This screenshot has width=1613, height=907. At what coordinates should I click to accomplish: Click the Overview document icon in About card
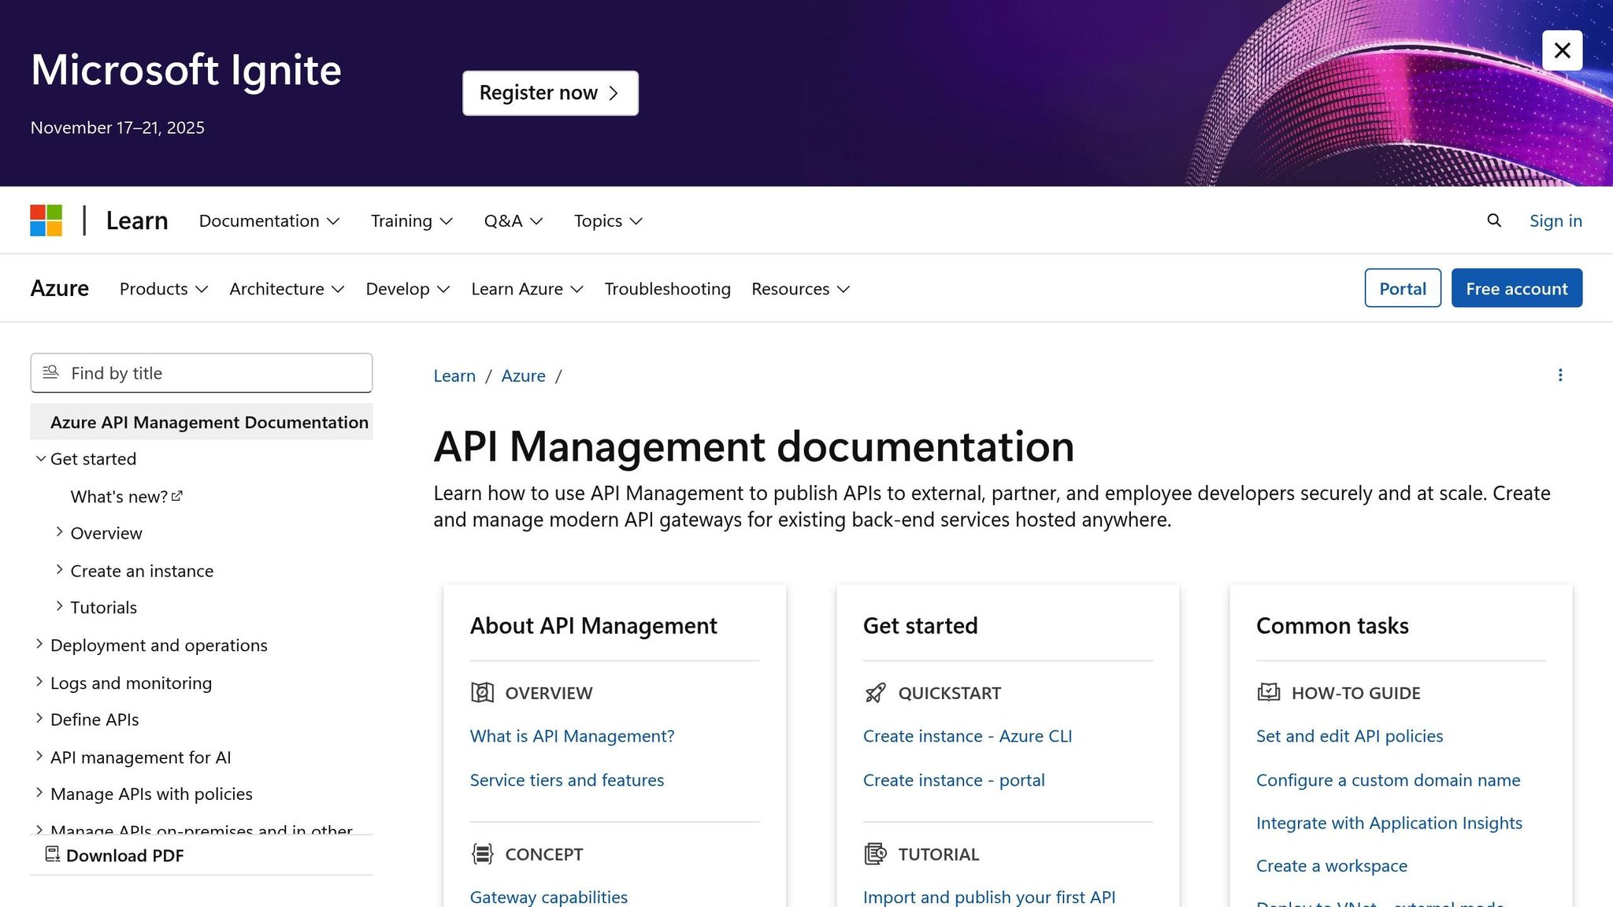click(481, 693)
